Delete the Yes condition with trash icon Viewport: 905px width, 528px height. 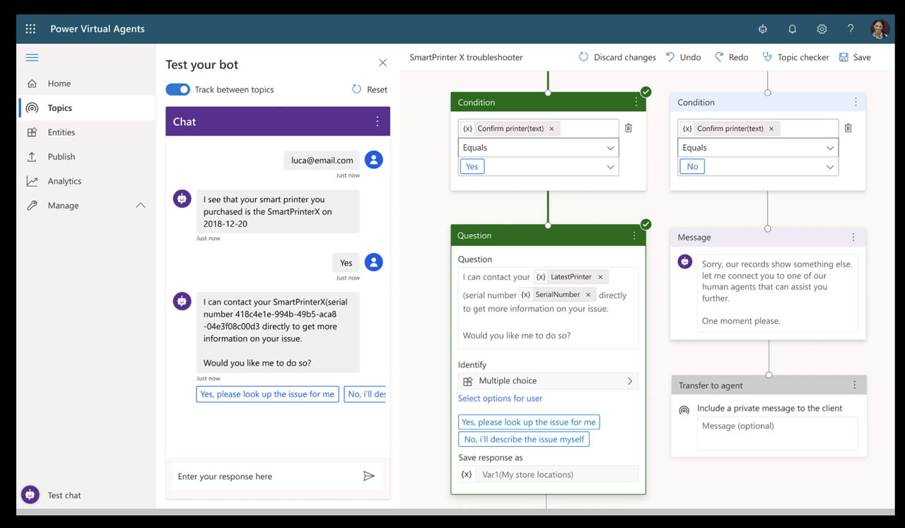(629, 128)
